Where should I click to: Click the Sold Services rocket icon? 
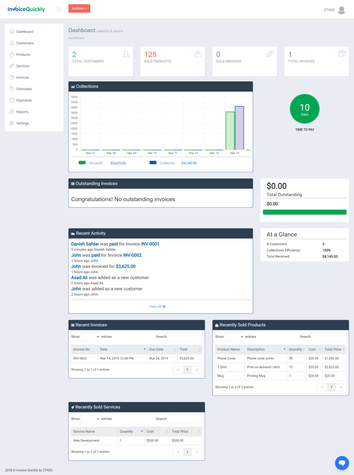tap(270, 54)
